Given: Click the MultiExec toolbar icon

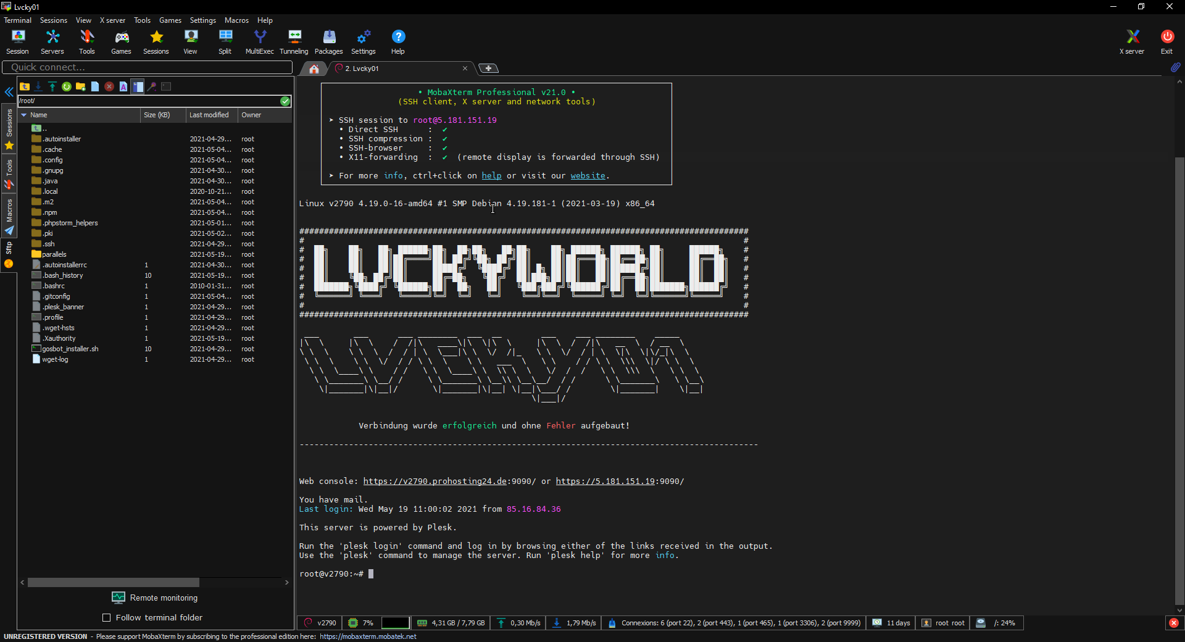Looking at the screenshot, I should coord(259,42).
